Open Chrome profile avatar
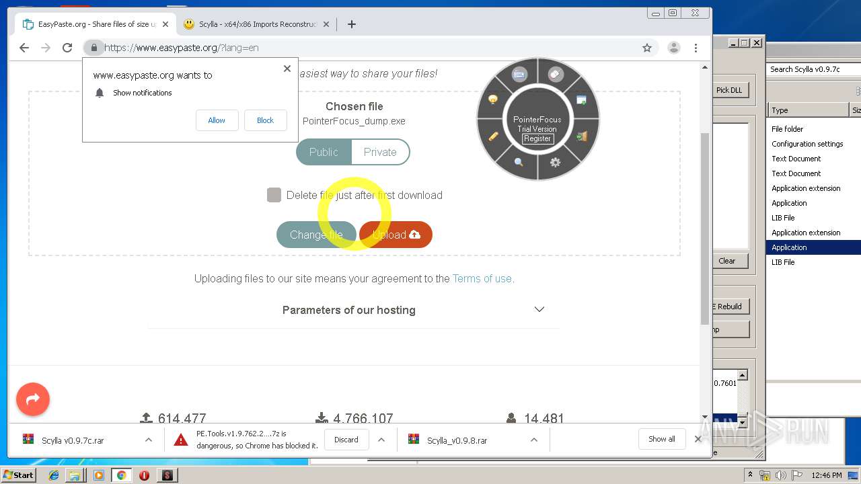The height and width of the screenshot is (484, 861). pyautogui.click(x=673, y=48)
